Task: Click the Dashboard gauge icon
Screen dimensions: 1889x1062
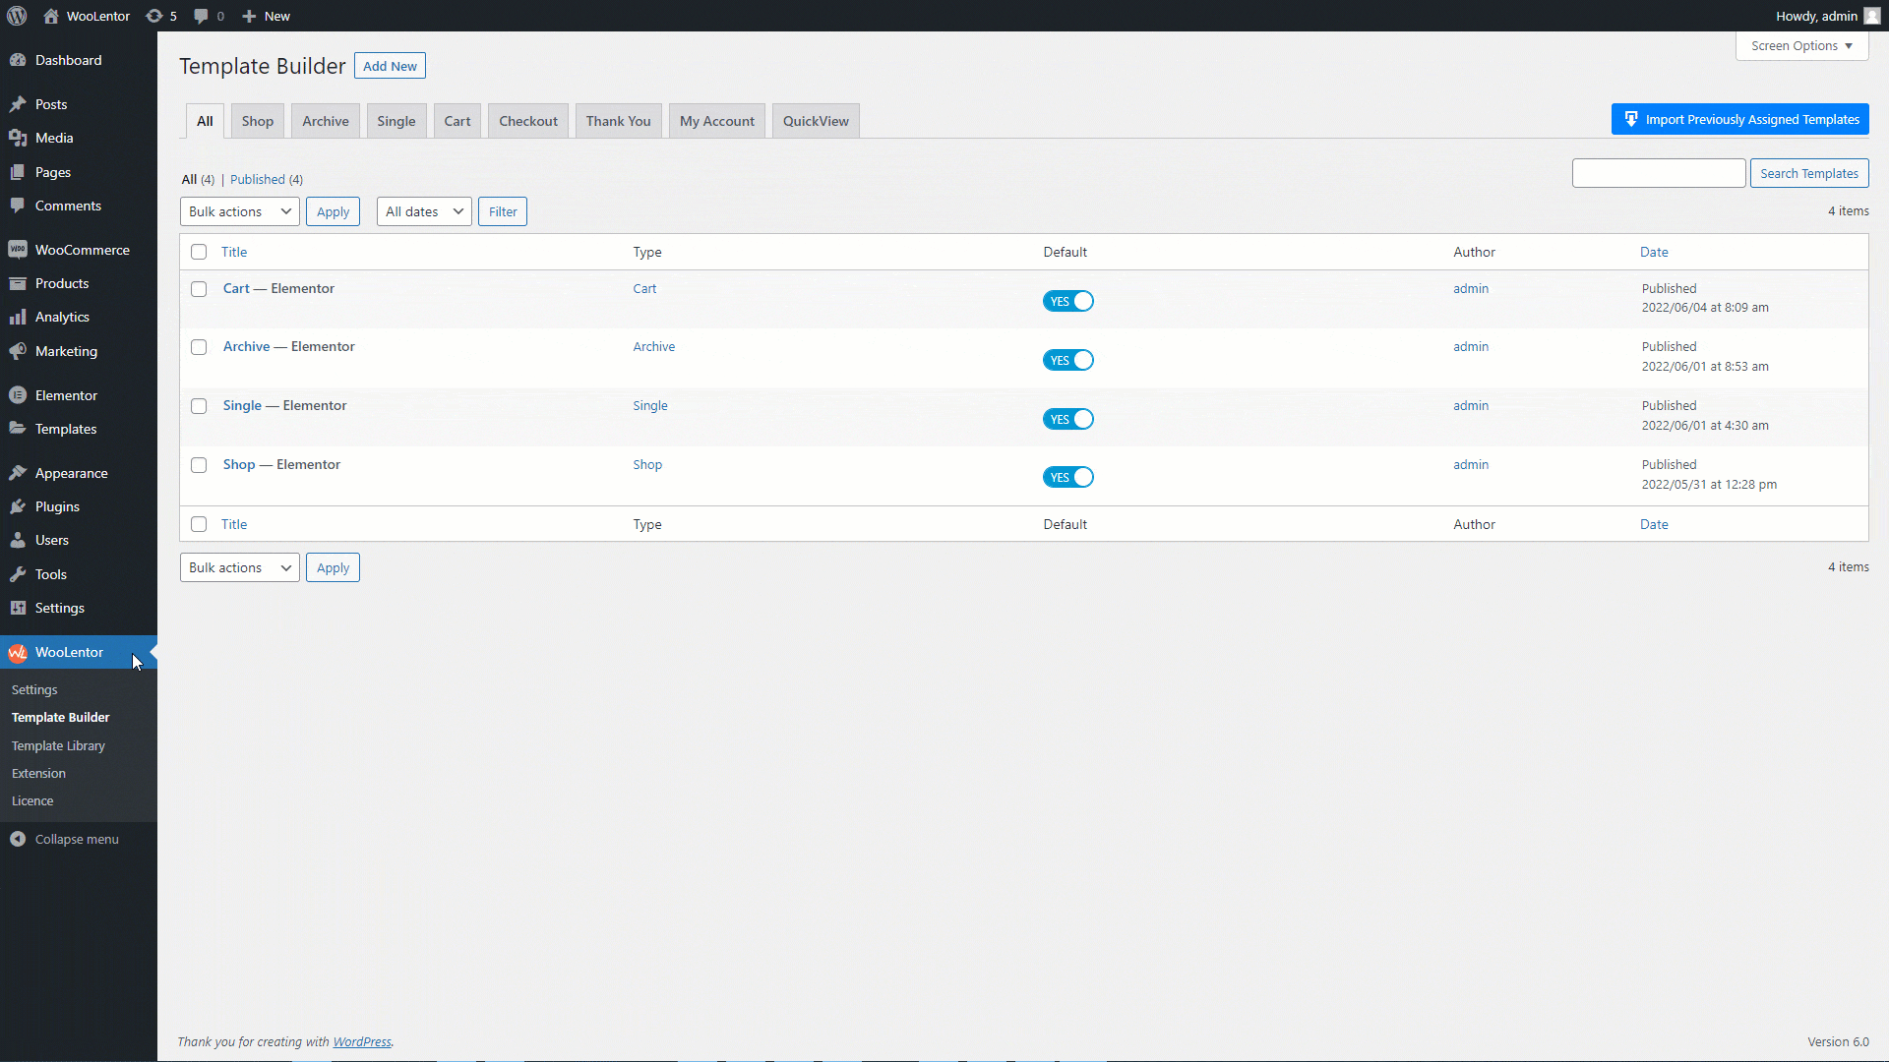Action: point(18,60)
